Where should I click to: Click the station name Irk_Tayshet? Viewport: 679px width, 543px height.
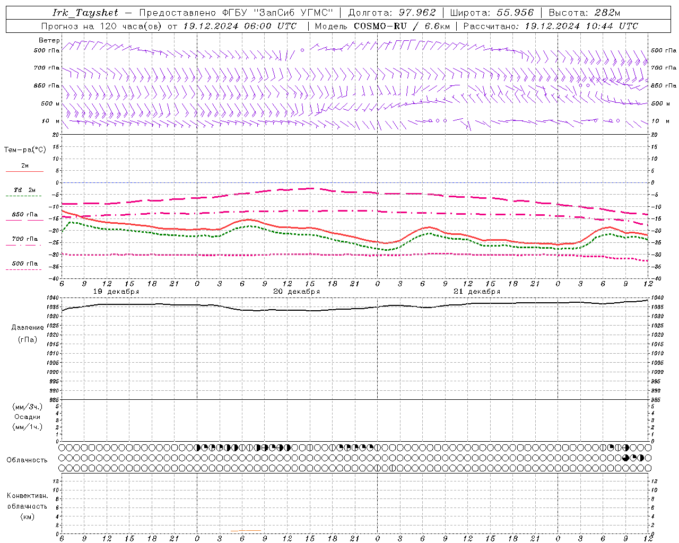pyautogui.click(x=85, y=13)
